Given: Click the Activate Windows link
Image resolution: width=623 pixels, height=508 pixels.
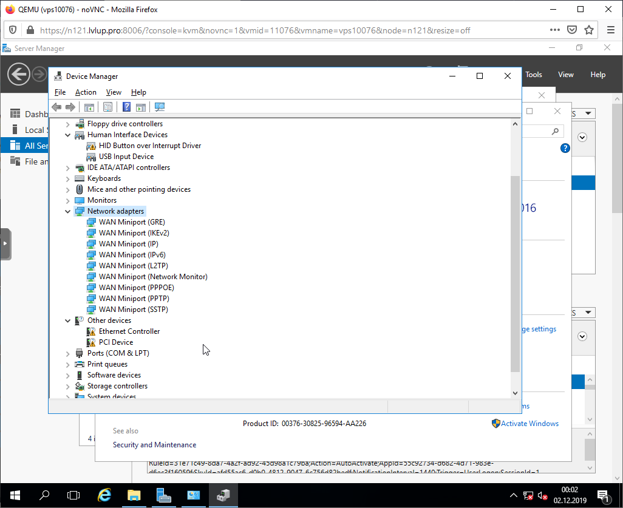Looking at the screenshot, I should [x=529, y=424].
